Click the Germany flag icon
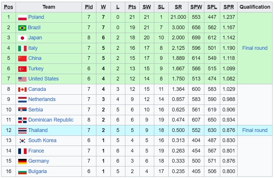The height and width of the screenshot is (178, 274). (22, 161)
